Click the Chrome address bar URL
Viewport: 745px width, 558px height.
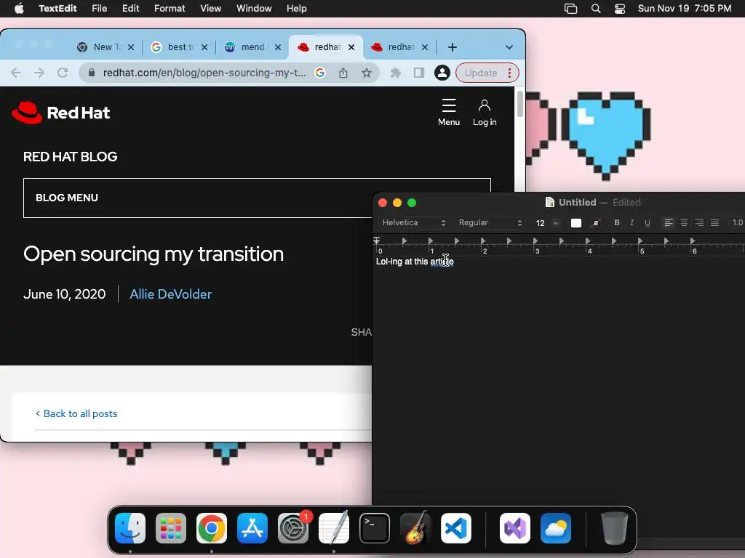click(x=204, y=73)
